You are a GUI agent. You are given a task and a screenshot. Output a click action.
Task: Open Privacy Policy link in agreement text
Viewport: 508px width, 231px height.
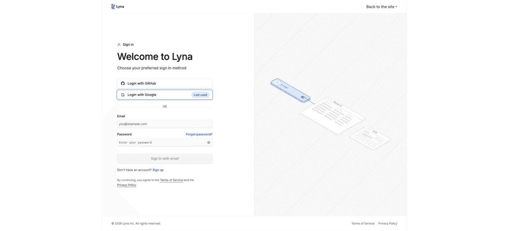(x=126, y=185)
